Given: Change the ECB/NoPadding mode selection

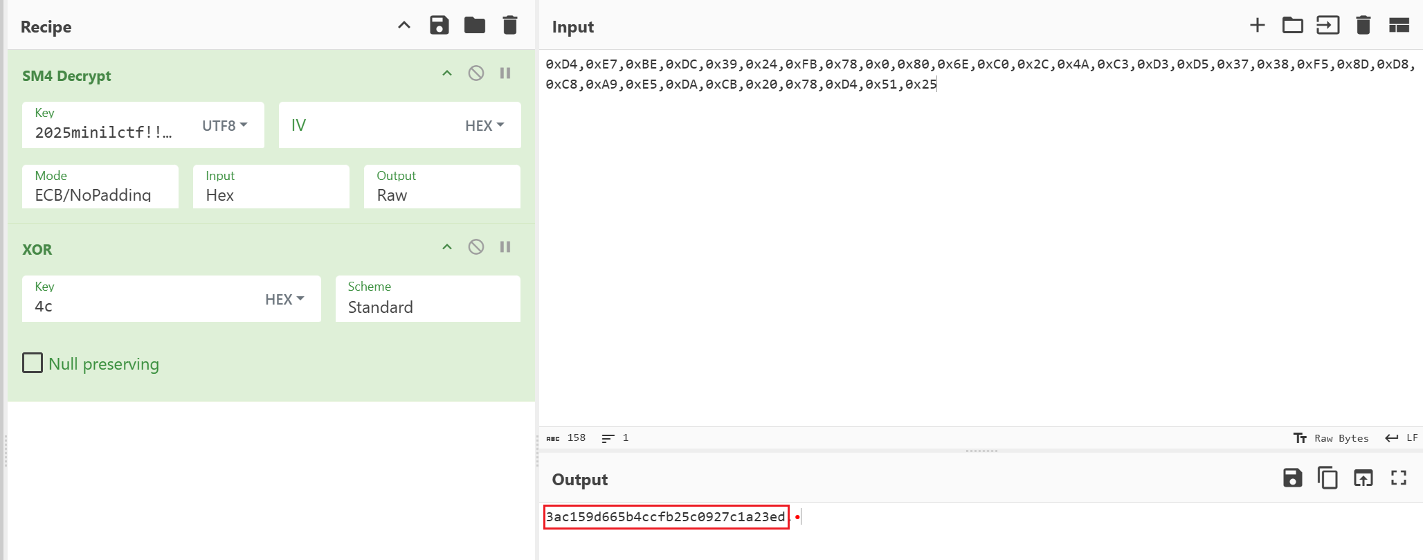Looking at the screenshot, I should 100,187.
